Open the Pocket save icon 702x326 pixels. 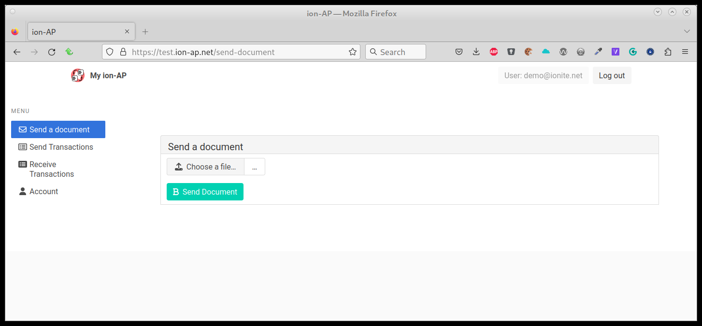coord(459,52)
